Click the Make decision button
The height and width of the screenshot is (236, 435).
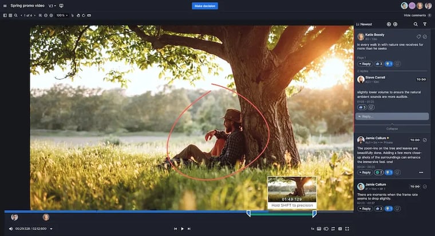205,6
